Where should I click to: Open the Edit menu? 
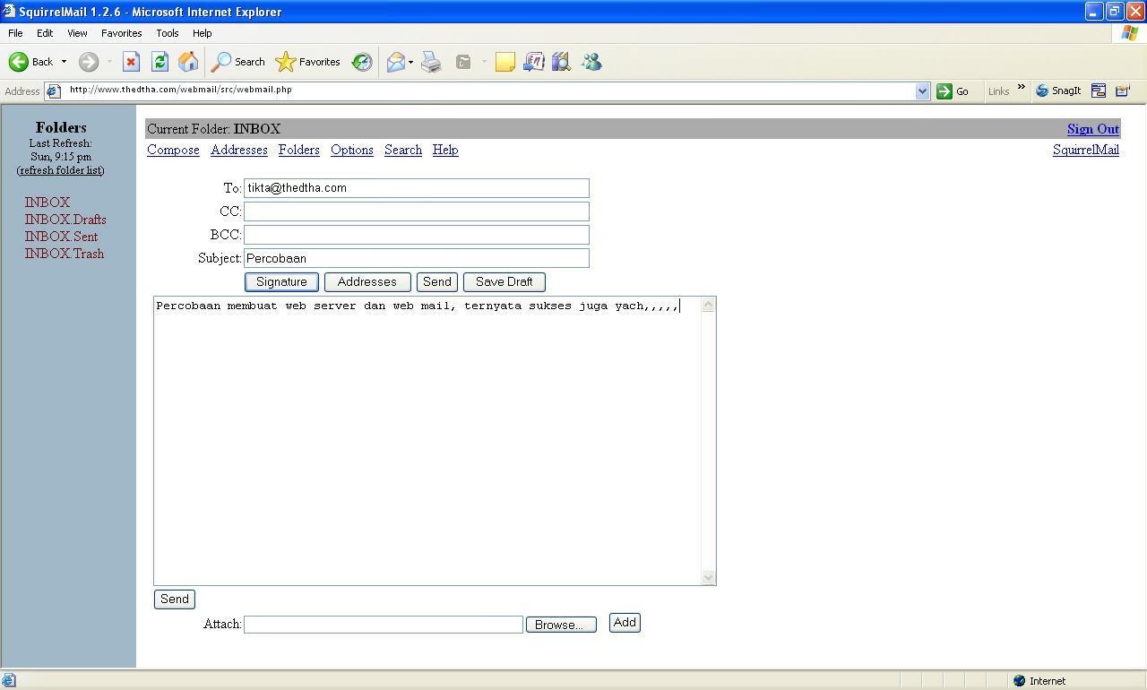point(45,33)
